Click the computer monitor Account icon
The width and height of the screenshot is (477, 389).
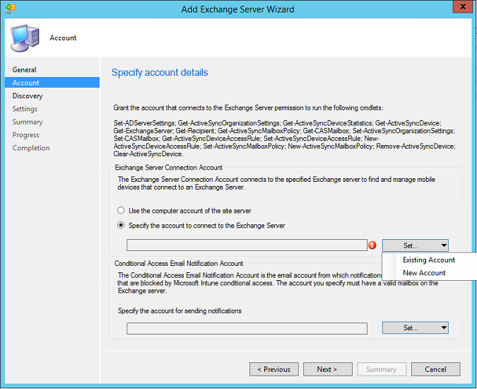pos(25,37)
